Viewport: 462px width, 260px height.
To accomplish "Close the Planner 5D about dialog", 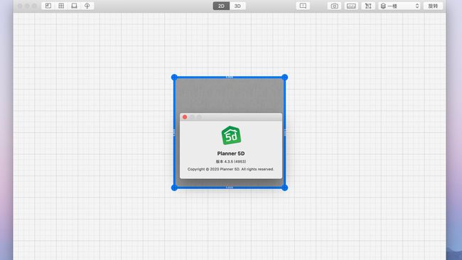I will click(185, 117).
